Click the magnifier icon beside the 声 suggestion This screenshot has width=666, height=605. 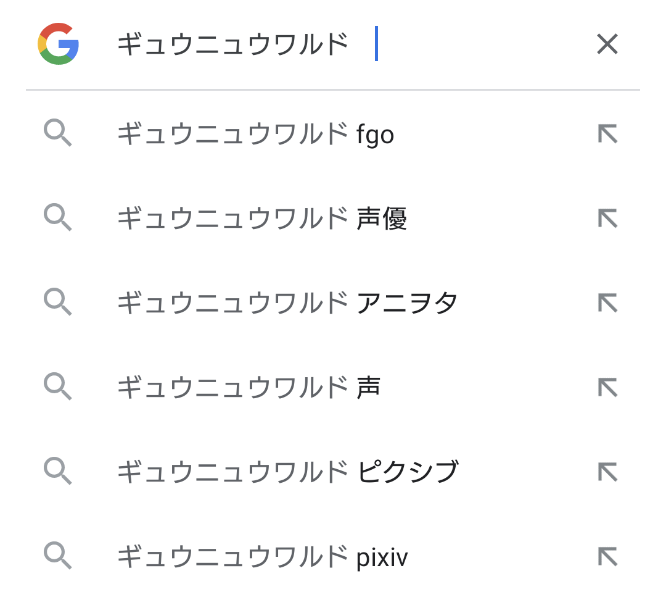58,387
